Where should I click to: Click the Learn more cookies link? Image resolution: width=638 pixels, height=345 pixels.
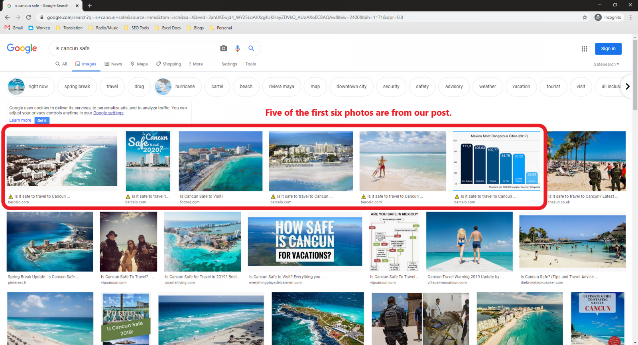[20, 120]
